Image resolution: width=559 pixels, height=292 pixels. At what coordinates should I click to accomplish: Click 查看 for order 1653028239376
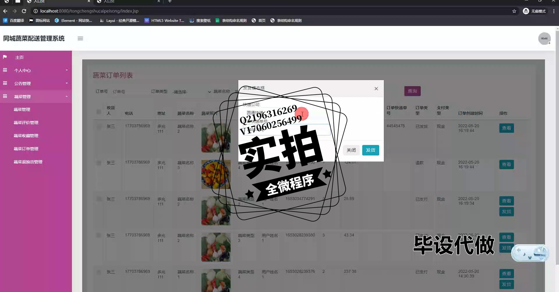pyautogui.click(x=506, y=274)
